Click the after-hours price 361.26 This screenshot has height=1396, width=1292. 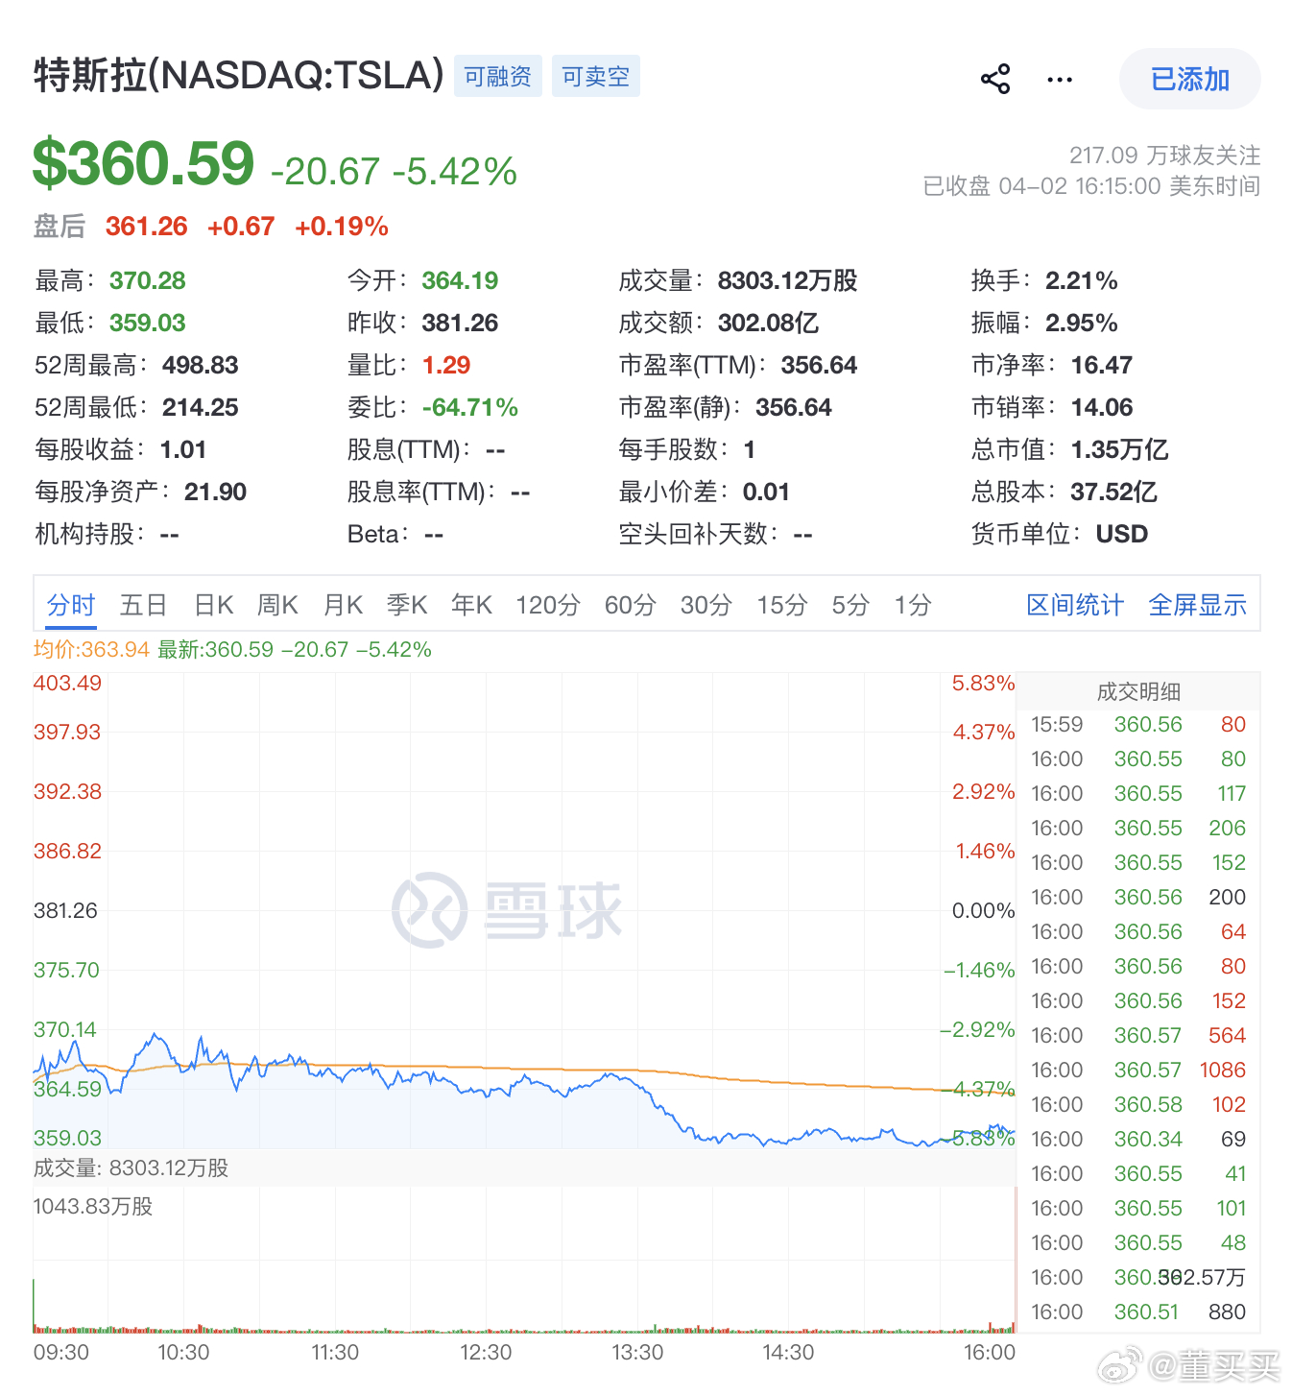pos(147,227)
